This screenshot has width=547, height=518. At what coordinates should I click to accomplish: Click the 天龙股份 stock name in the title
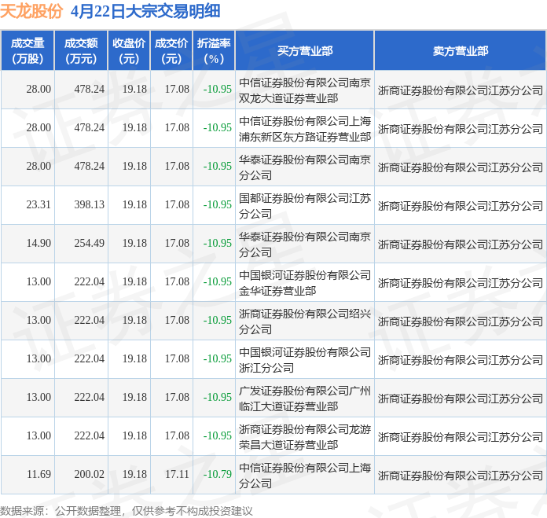click(x=31, y=12)
